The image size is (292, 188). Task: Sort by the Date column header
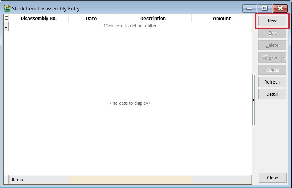[91, 19]
